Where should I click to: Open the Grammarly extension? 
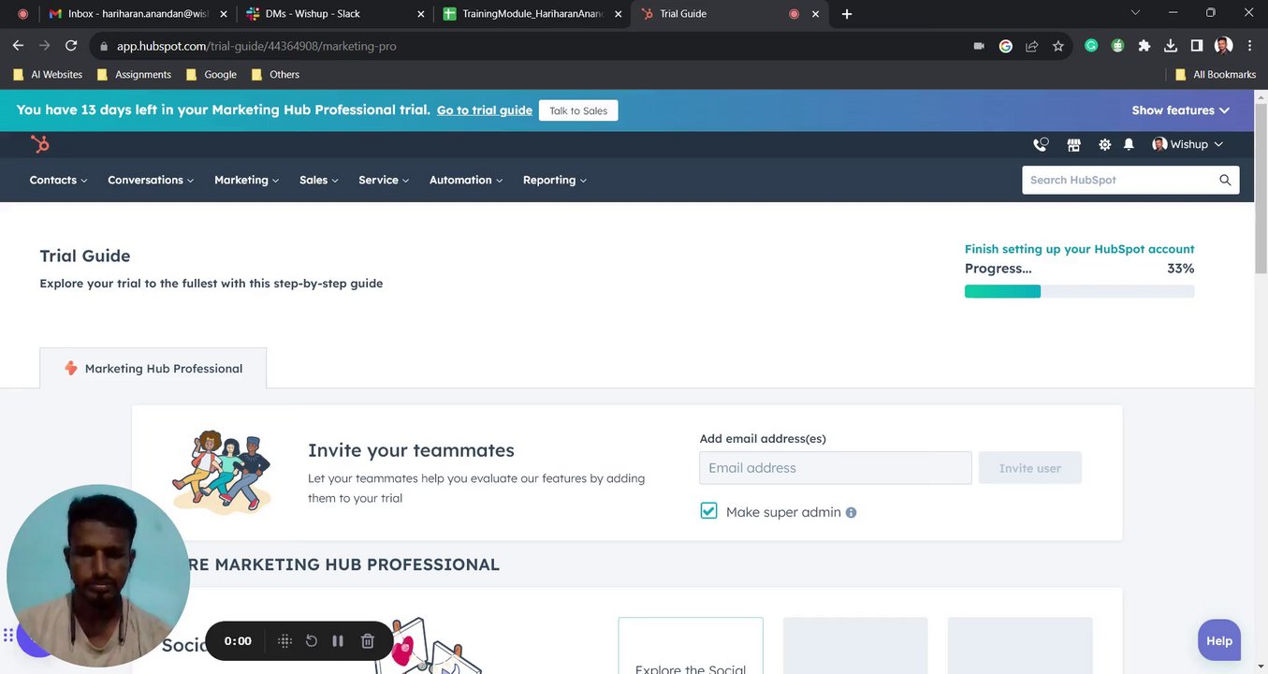click(x=1091, y=45)
